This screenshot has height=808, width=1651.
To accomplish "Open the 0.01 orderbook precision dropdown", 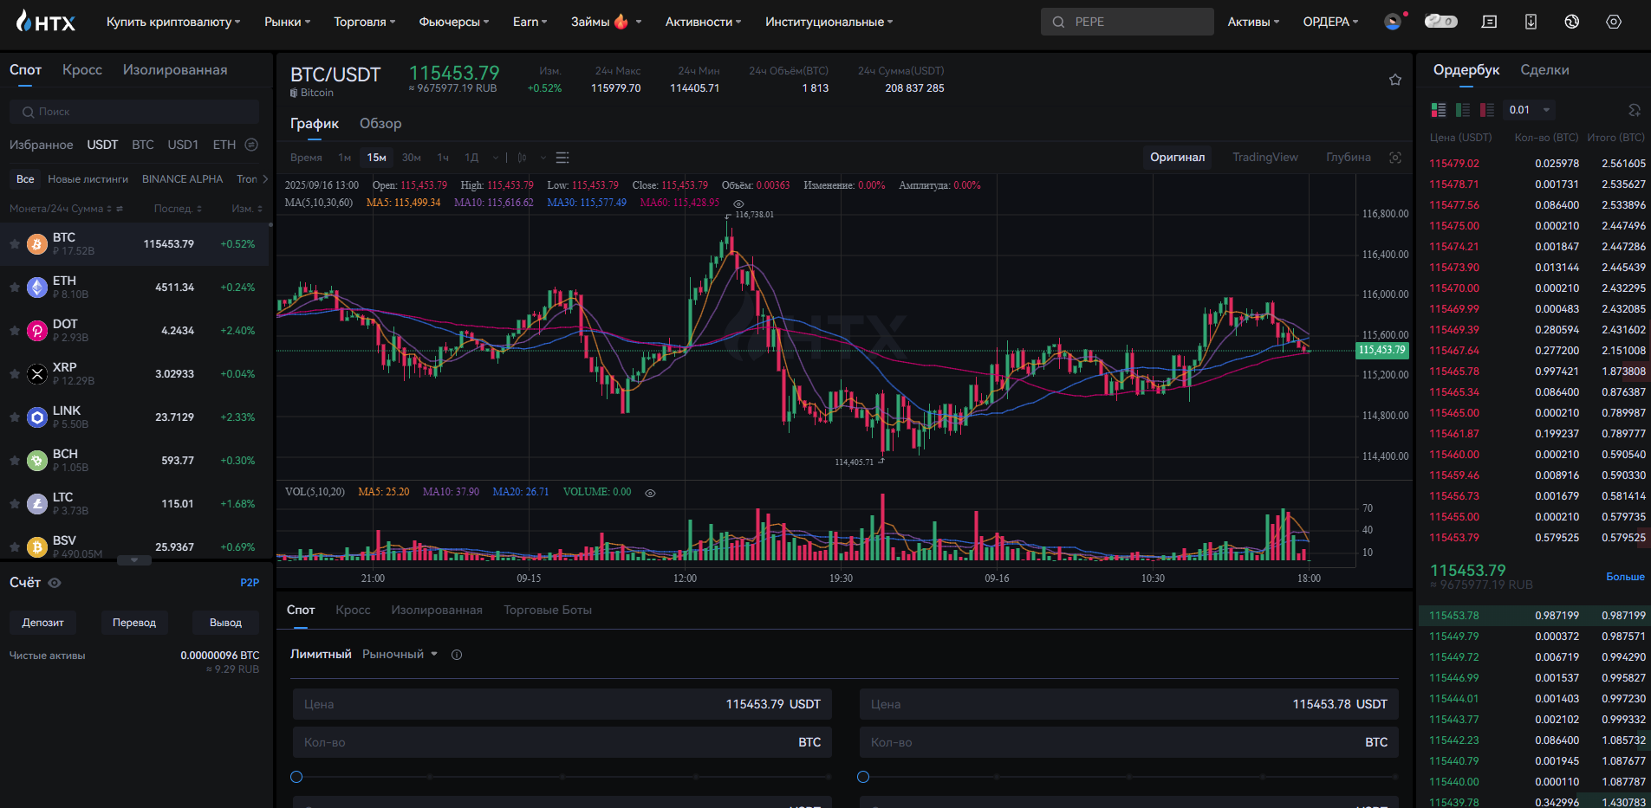I will tap(1530, 110).
